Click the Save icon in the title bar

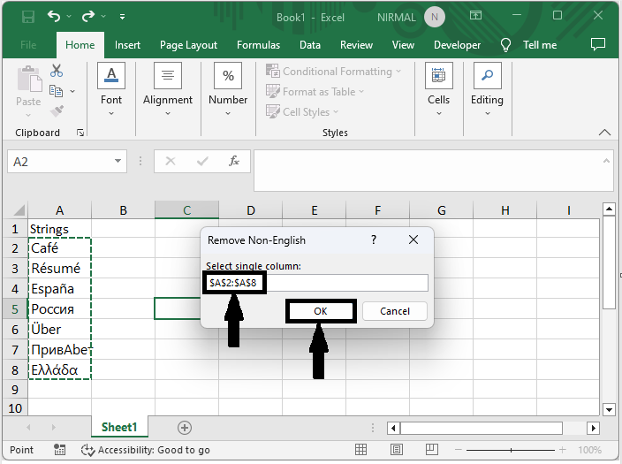coord(28,16)
